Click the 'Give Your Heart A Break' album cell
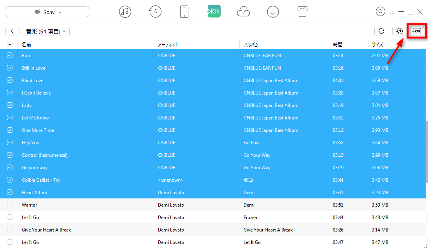The width and height of the screenshot is (428, 249). [268, 230]
